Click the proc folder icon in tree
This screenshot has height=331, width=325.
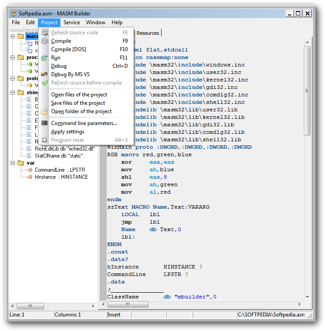21,57
